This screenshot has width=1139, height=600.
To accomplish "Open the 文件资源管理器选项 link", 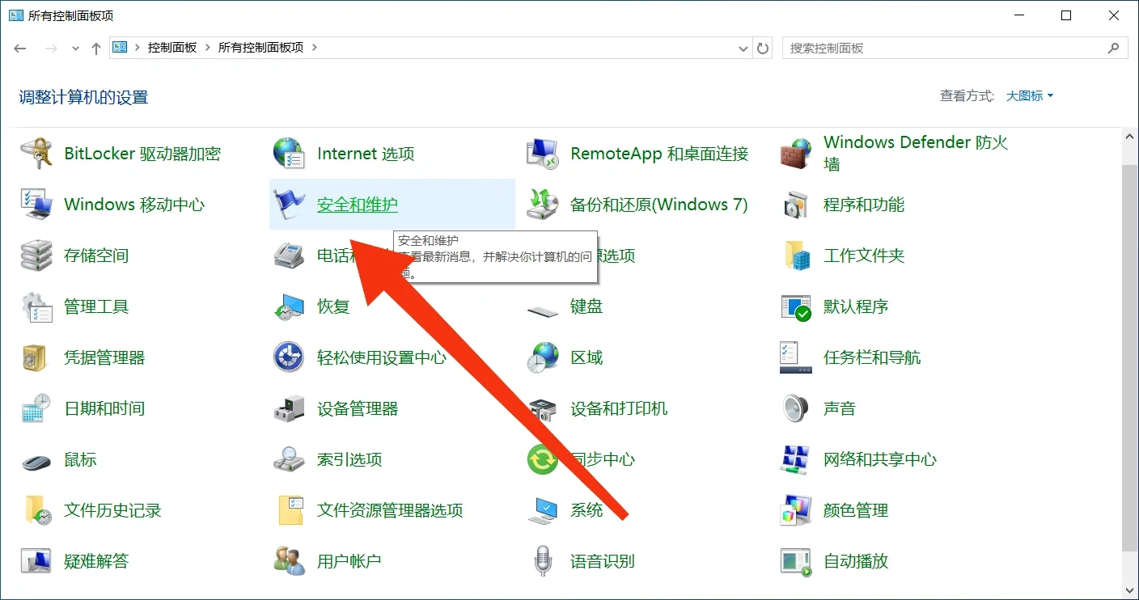I will pyautogui.click(x=390, y=510).
